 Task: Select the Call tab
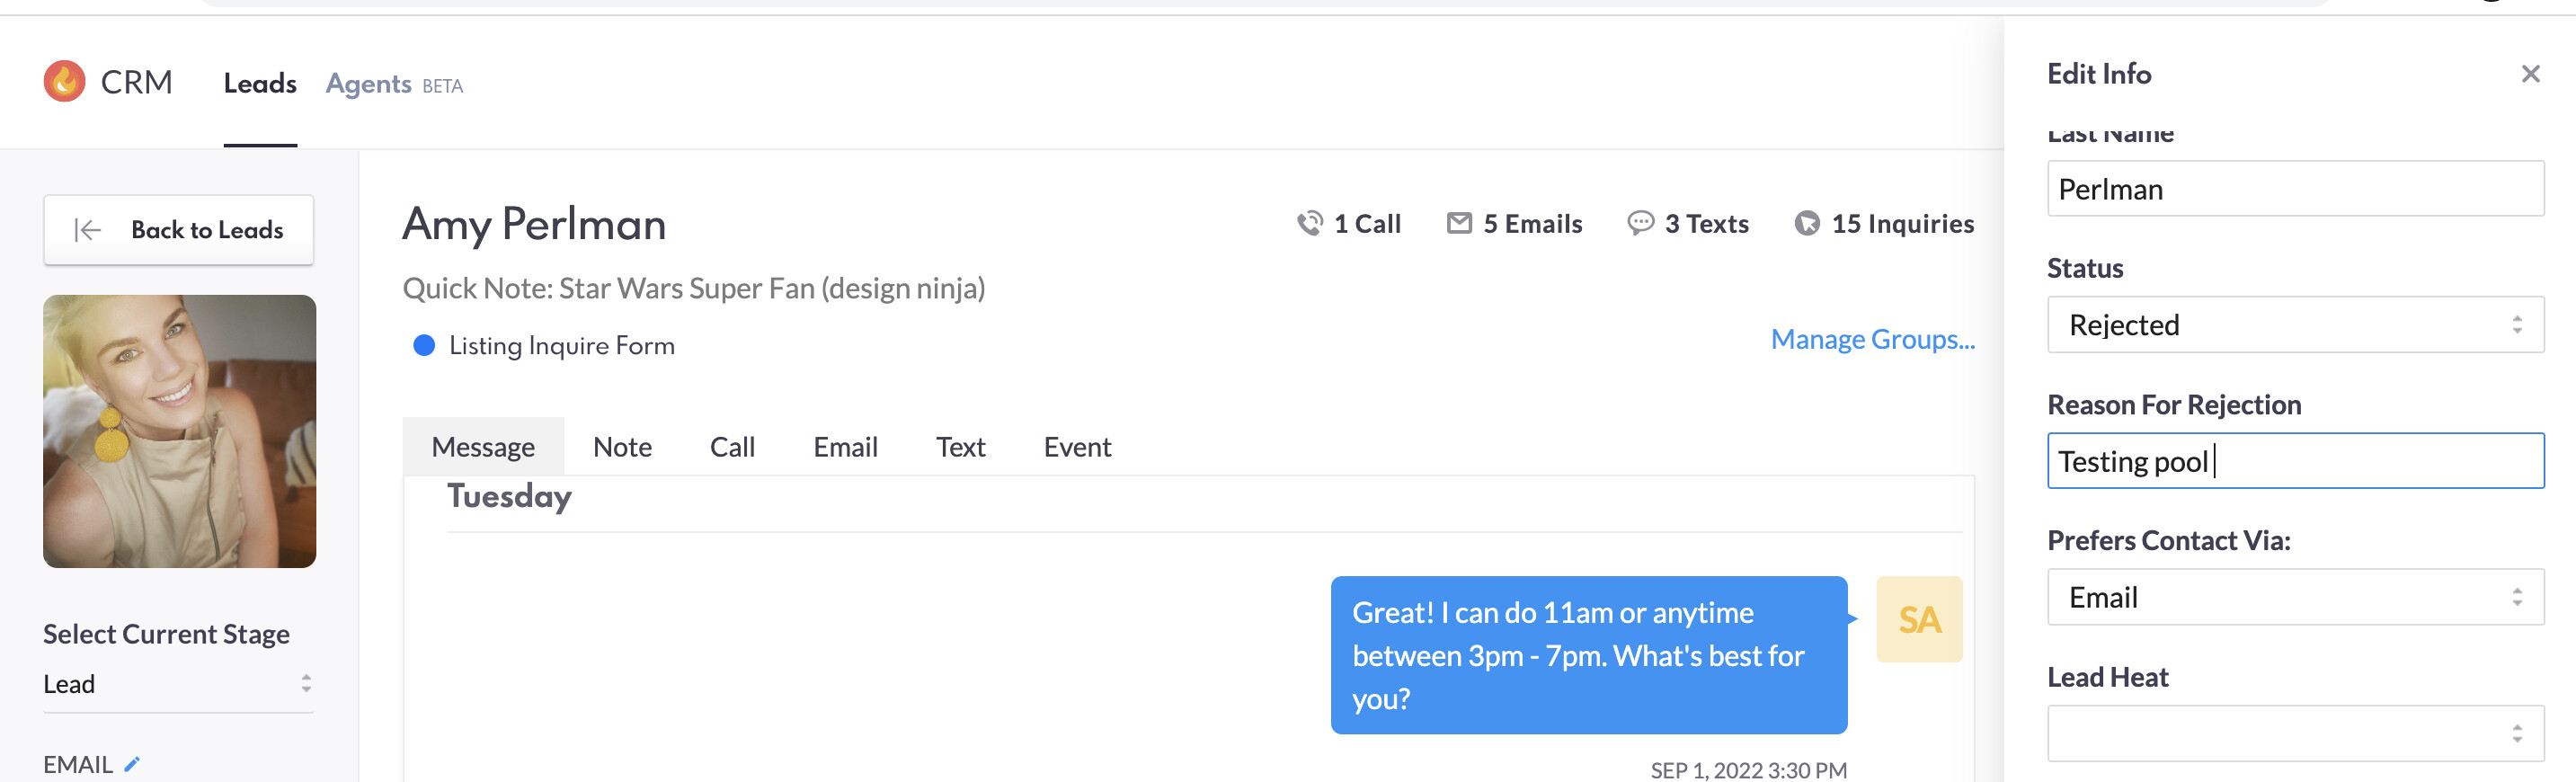click(732, 447)
